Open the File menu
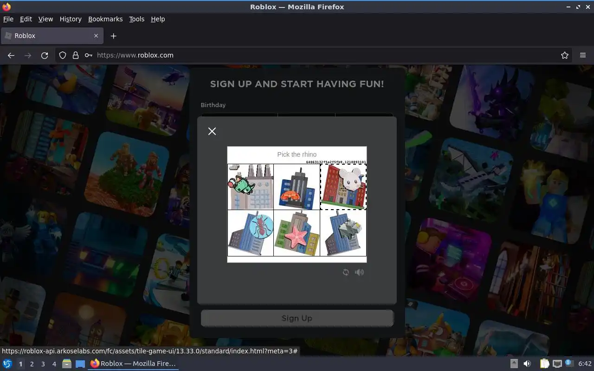The height and width of the screenshot is (371, 594). tap(8, 19)
